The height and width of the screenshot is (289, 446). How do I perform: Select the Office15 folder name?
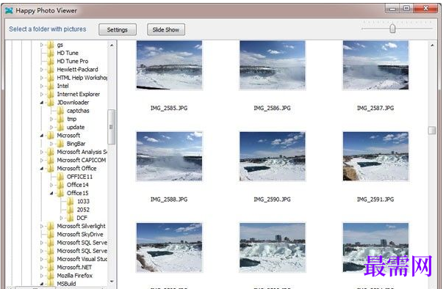[77, 193]
